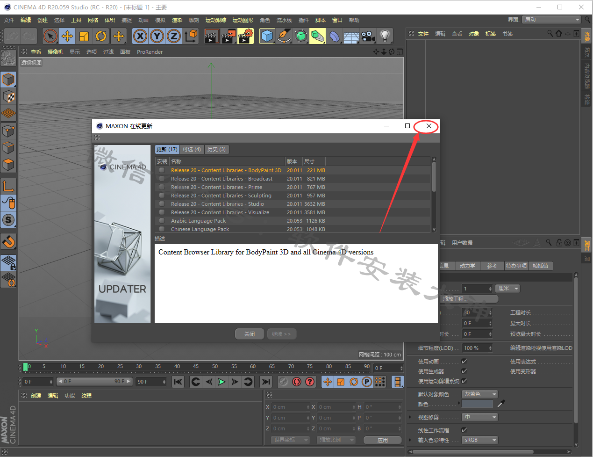Click the 关闭 button in updater dialog
Image resolution: width=593 pixels, height=457 pixels.
click(x=250, y=334)
